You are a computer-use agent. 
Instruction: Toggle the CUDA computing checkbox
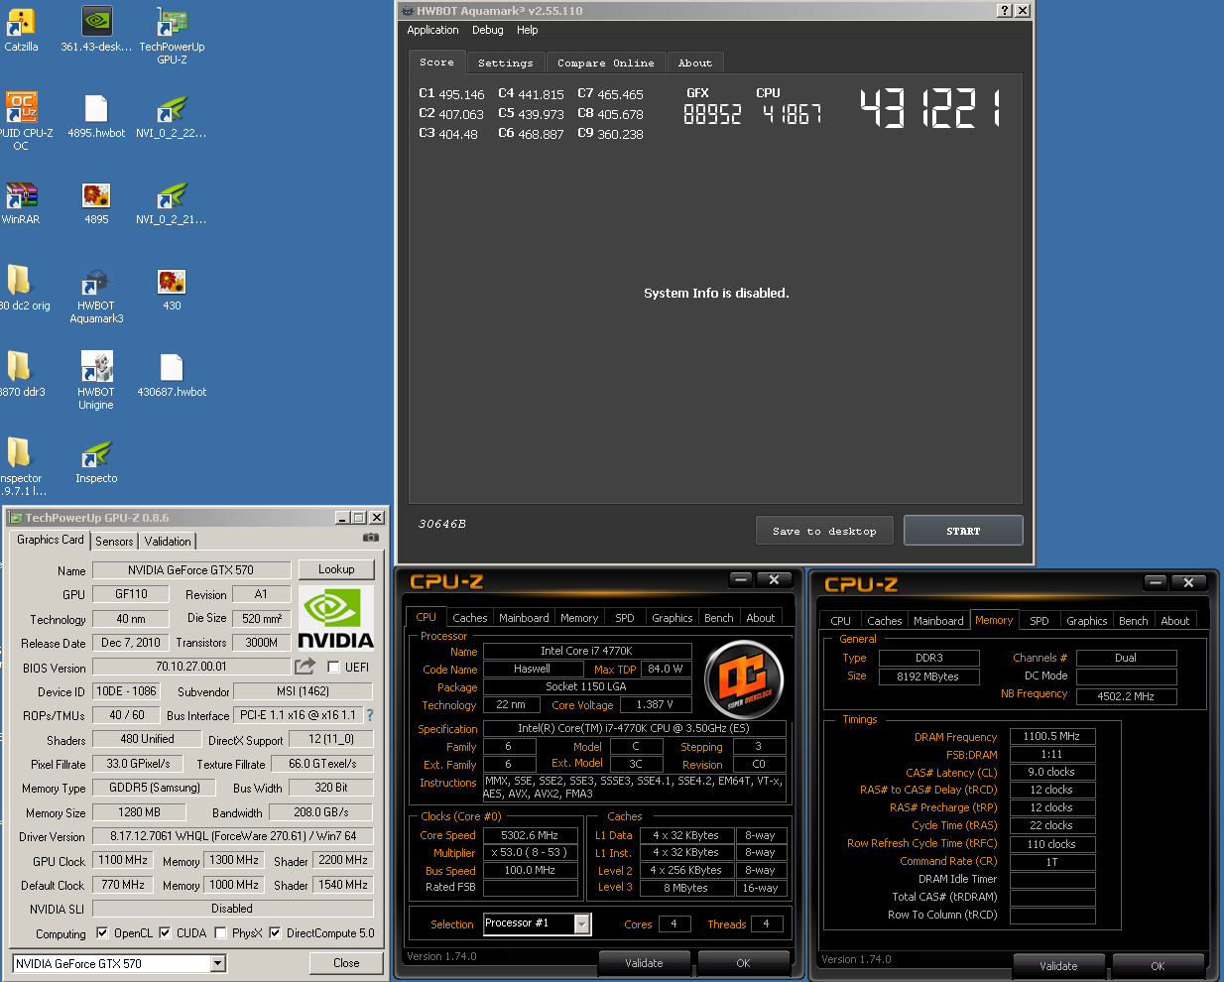[165, 933]
